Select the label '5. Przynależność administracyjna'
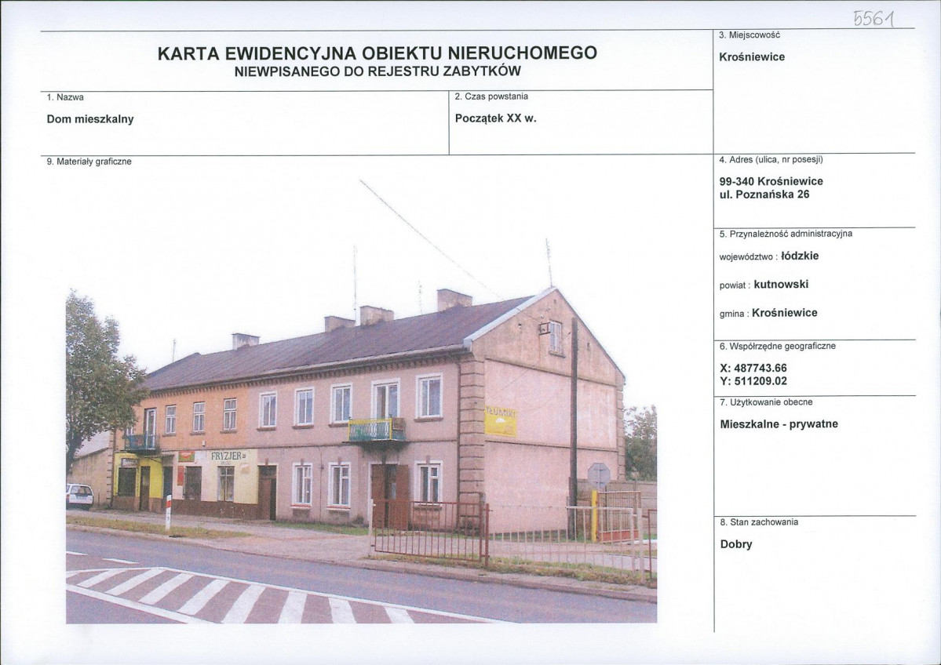This screenshot has width=941, height=665. (786, 234)
